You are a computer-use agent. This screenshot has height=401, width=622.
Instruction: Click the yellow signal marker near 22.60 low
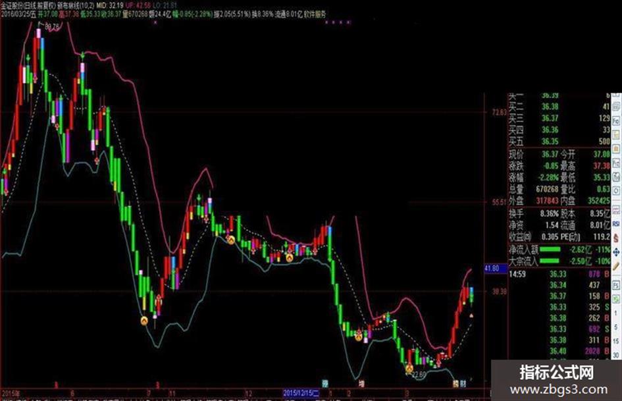(x=409, y=369)
